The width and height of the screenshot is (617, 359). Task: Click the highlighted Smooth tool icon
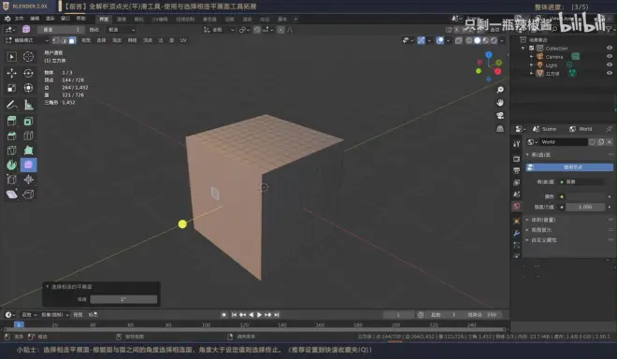28,165
